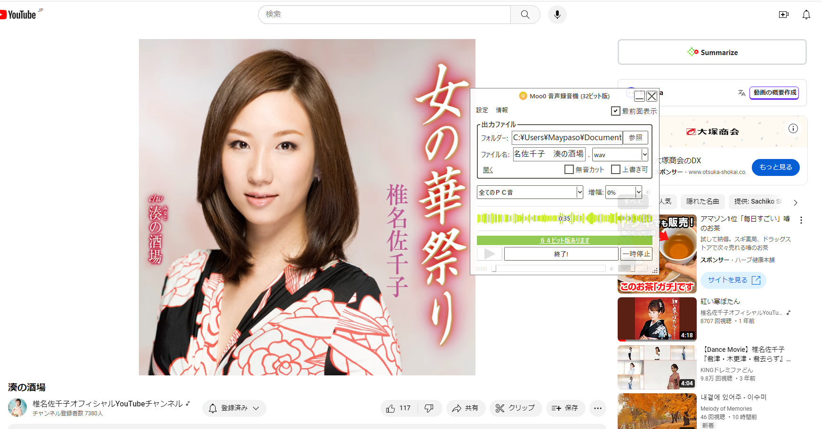Click the Moo0 play button
This screenshot has width=821, height=429.
tap(490, 254)
